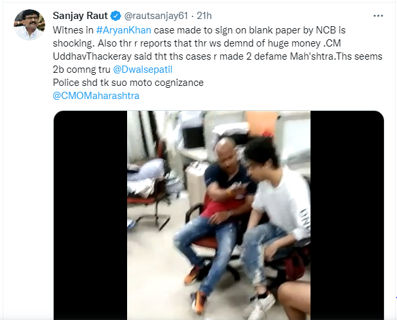Viewport: 397px width, 320px height.
Task: Open the #AryanKhan hashtag
Action: point(124,30)
